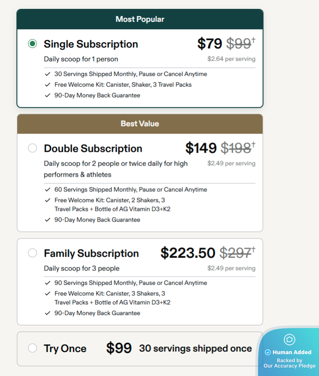The width and height of the screenshot is (319, 376).
Task: Click the $99 Try Once price
Action: 119,348
